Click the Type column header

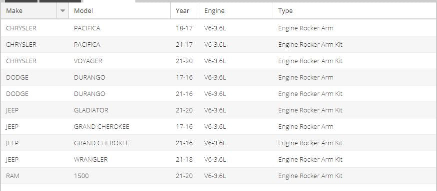[355, 11]
